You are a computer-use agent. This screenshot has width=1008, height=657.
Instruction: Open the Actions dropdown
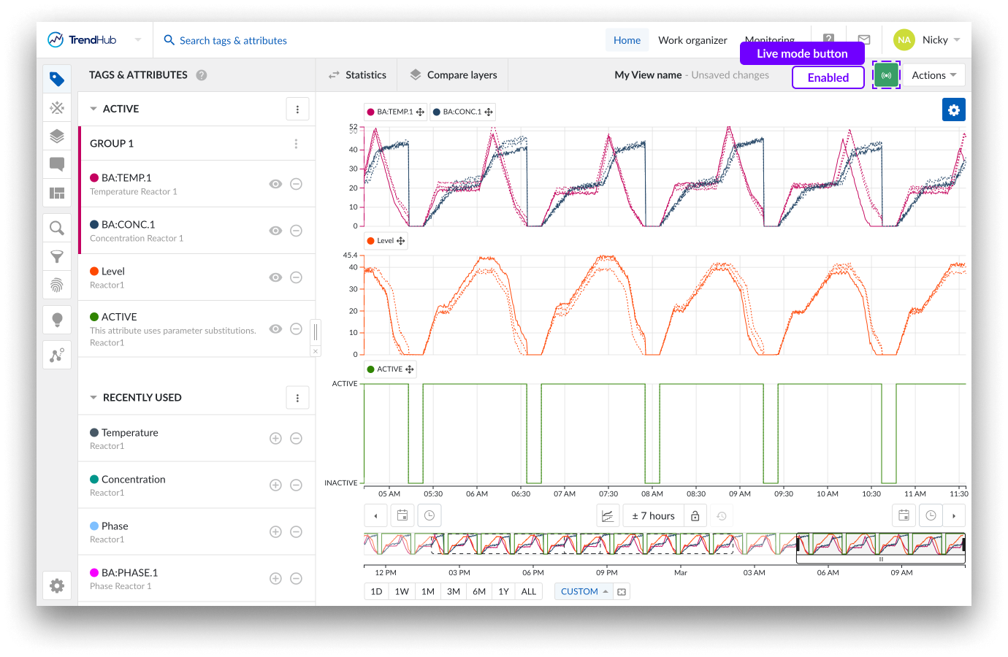[933, 75]
